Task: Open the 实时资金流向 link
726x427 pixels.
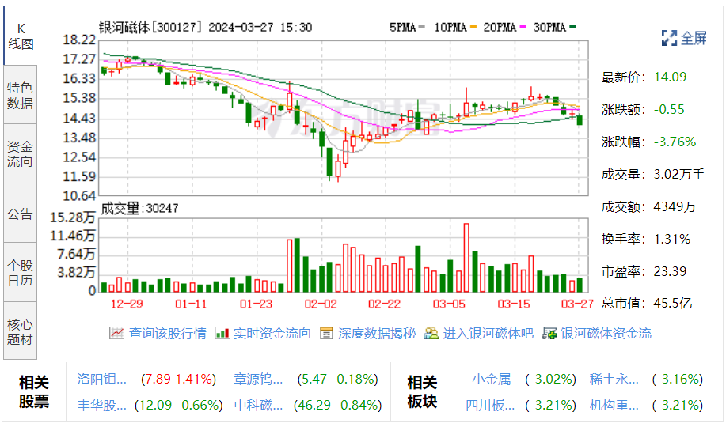Action: pyautogui.click(x=272, y=333)
